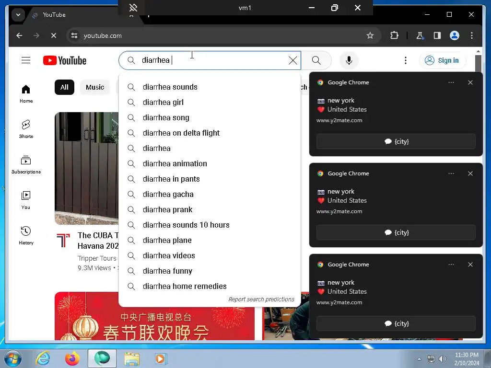
Task: Open options of second Chrome notification
Action: pyautogui.click(x=451, y=173)
